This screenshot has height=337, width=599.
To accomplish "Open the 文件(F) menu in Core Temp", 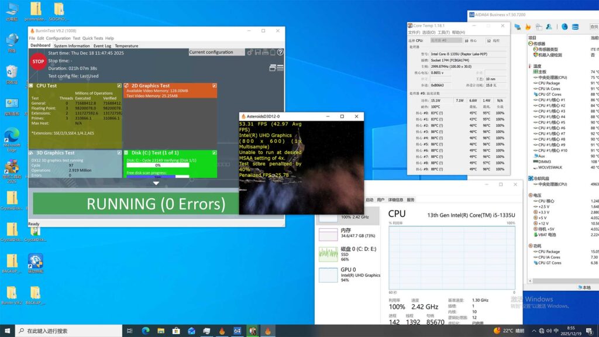I will [x=414, y=33].
